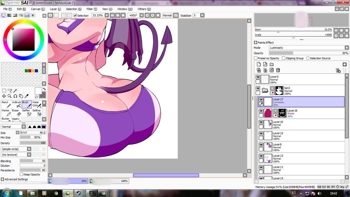Screen dimensions: 350x197
Task: Enable Preserve Opacity
Action: pos(256,58)
